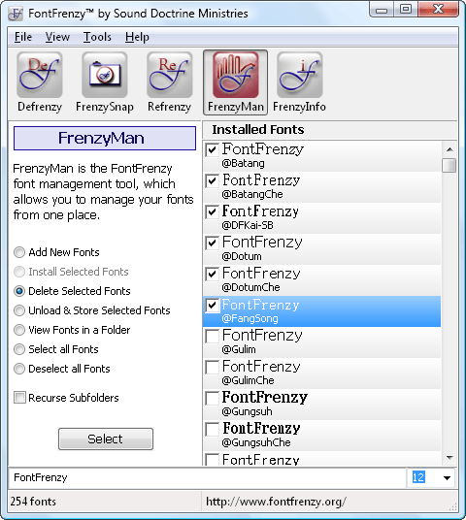Viewport: 466px width, 520px height.
Task: Click the highlighted @FangSong font name
Action: pos(250,318)
